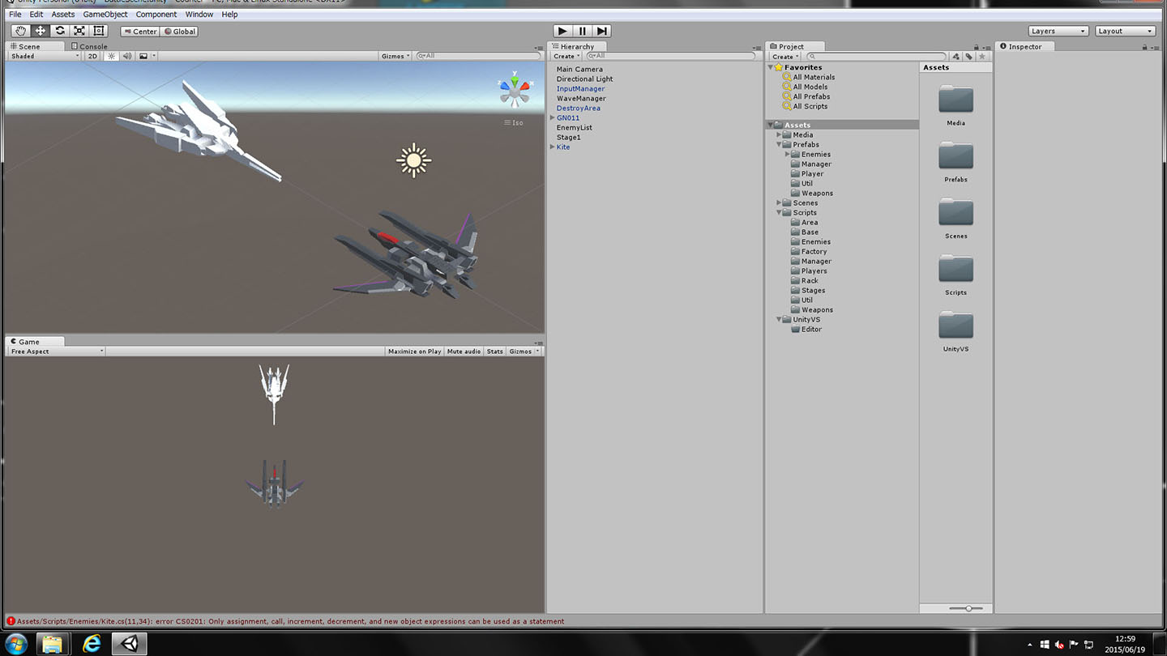Toggle 2D scene view mode
Screen dimensions: 1167x656
click(x=92, y=56)
